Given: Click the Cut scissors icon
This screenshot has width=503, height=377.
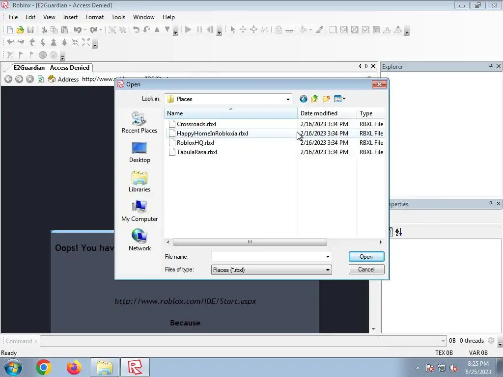Looking at the screenshot, I should pyautogui.click(x=44, y=30).
